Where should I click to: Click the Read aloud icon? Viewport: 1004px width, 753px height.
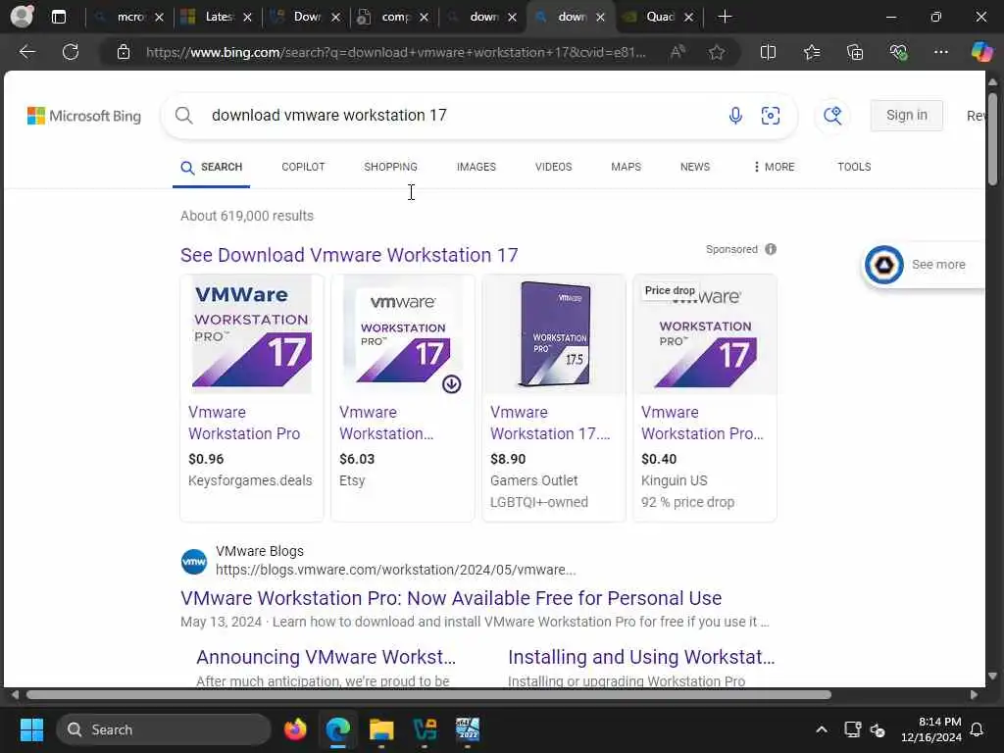(678, 52)
